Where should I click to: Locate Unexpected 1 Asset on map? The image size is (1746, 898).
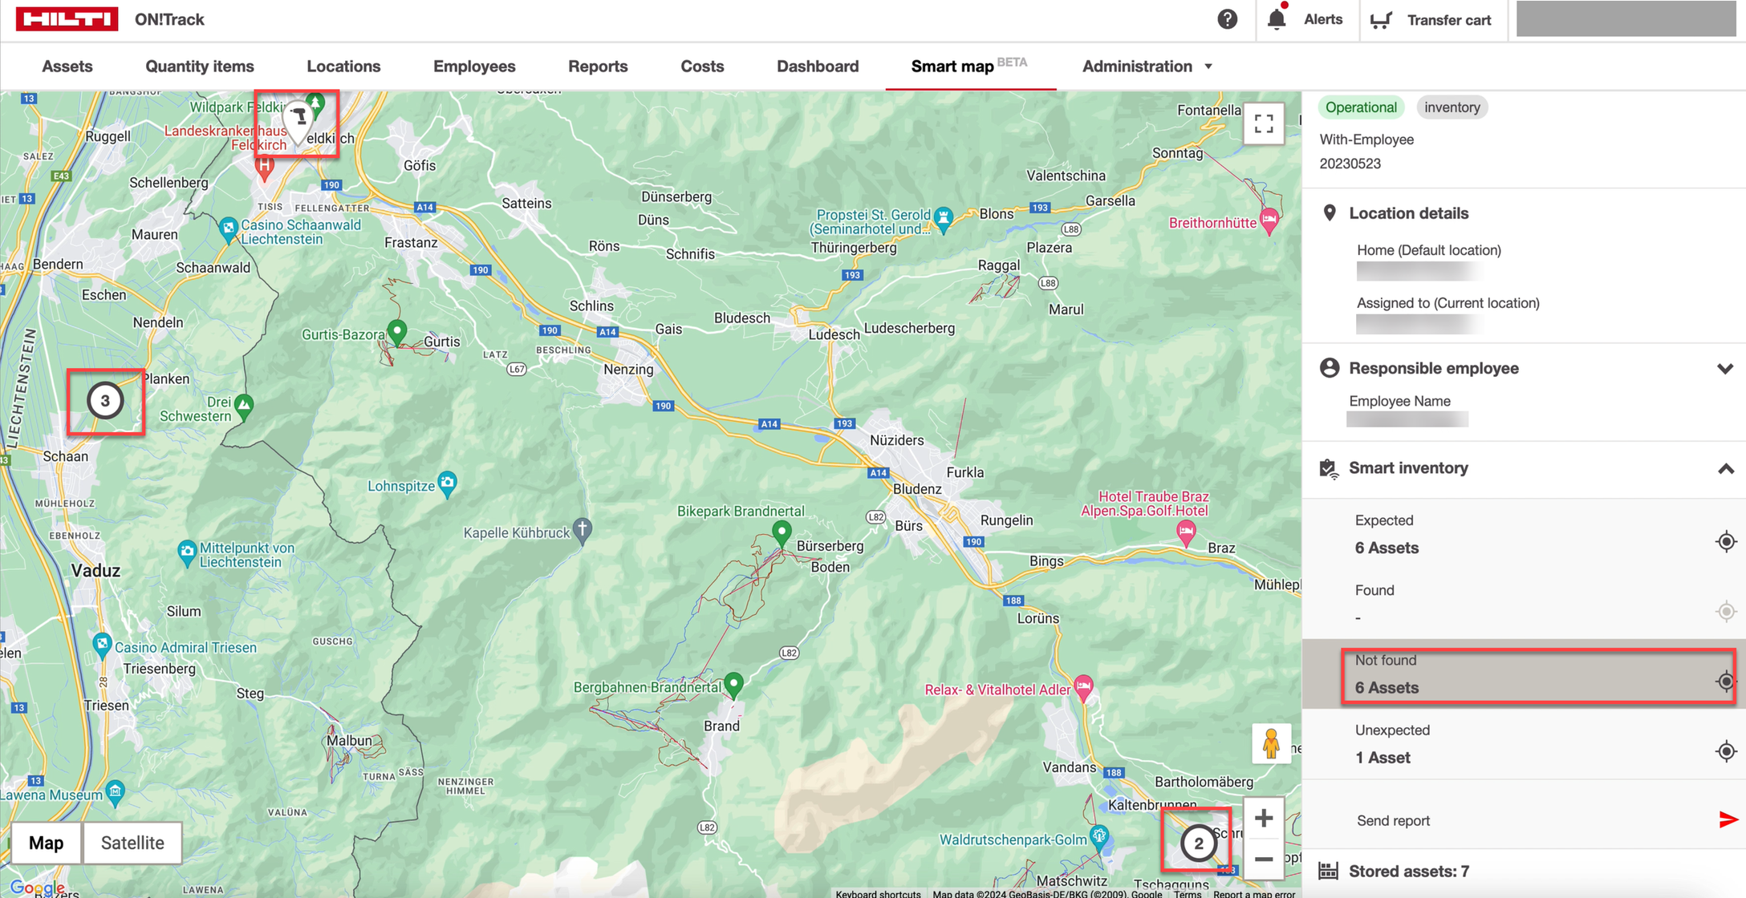coord(1726,751)
